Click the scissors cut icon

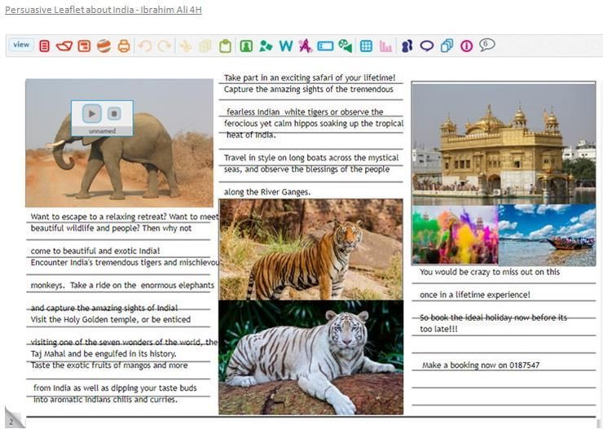coord(185,46)
